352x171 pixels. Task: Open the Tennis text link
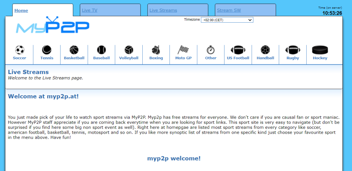pos(47,58)
